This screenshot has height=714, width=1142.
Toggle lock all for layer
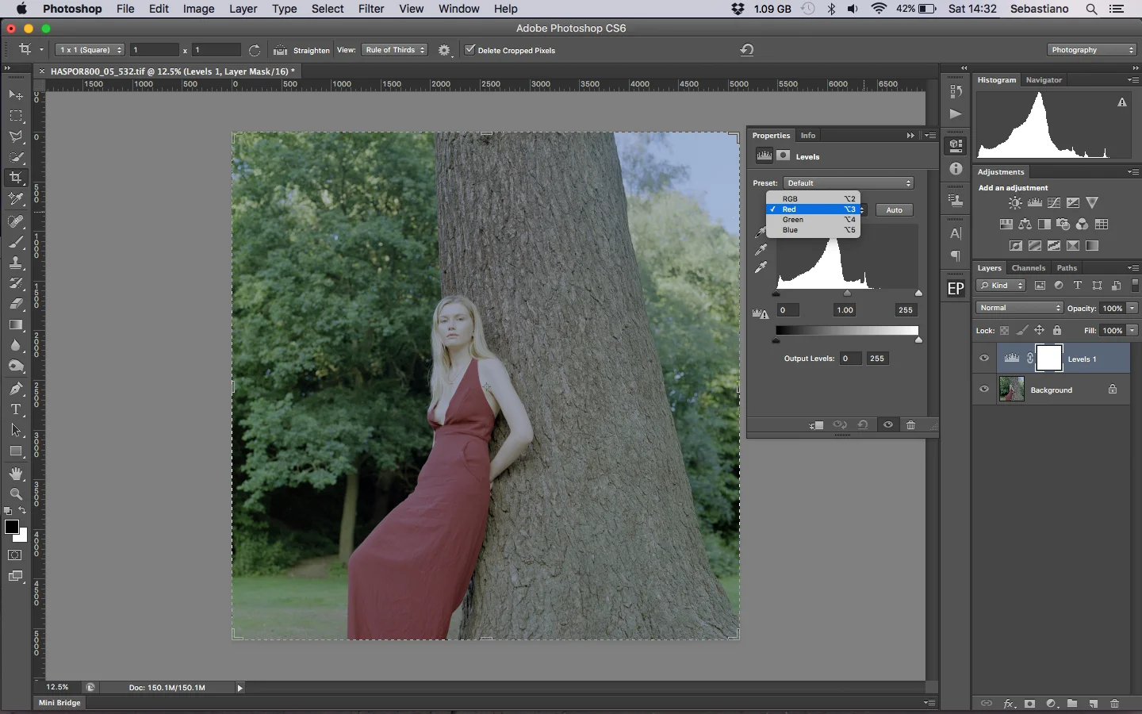point(1057,331)
